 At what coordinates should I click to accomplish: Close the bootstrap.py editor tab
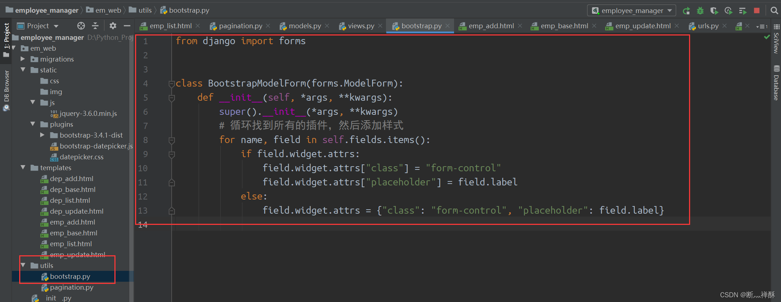448,26
